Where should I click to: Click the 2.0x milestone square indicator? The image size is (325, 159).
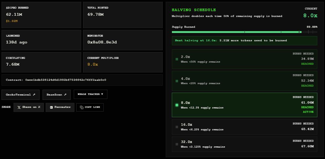[177, 59]
